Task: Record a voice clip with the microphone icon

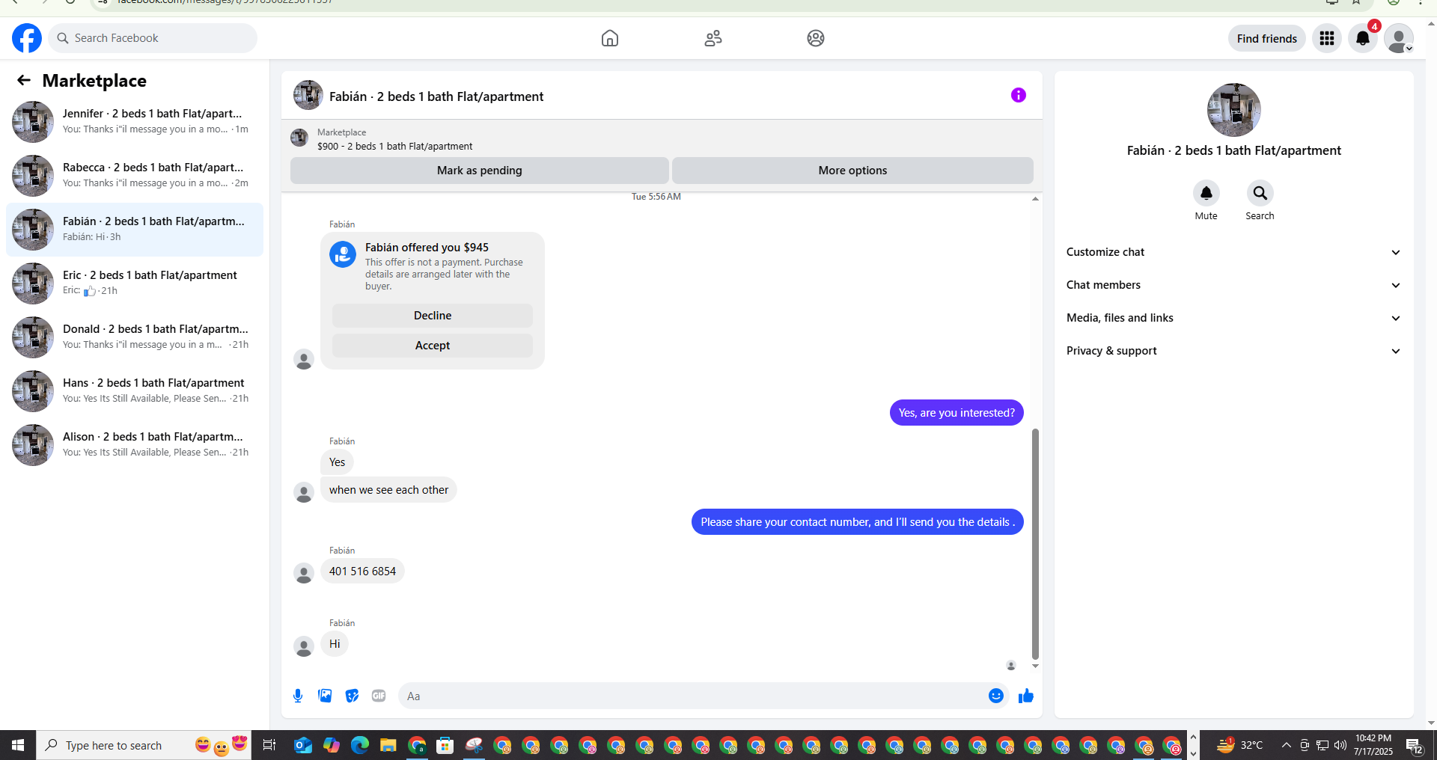Action: 298,696
